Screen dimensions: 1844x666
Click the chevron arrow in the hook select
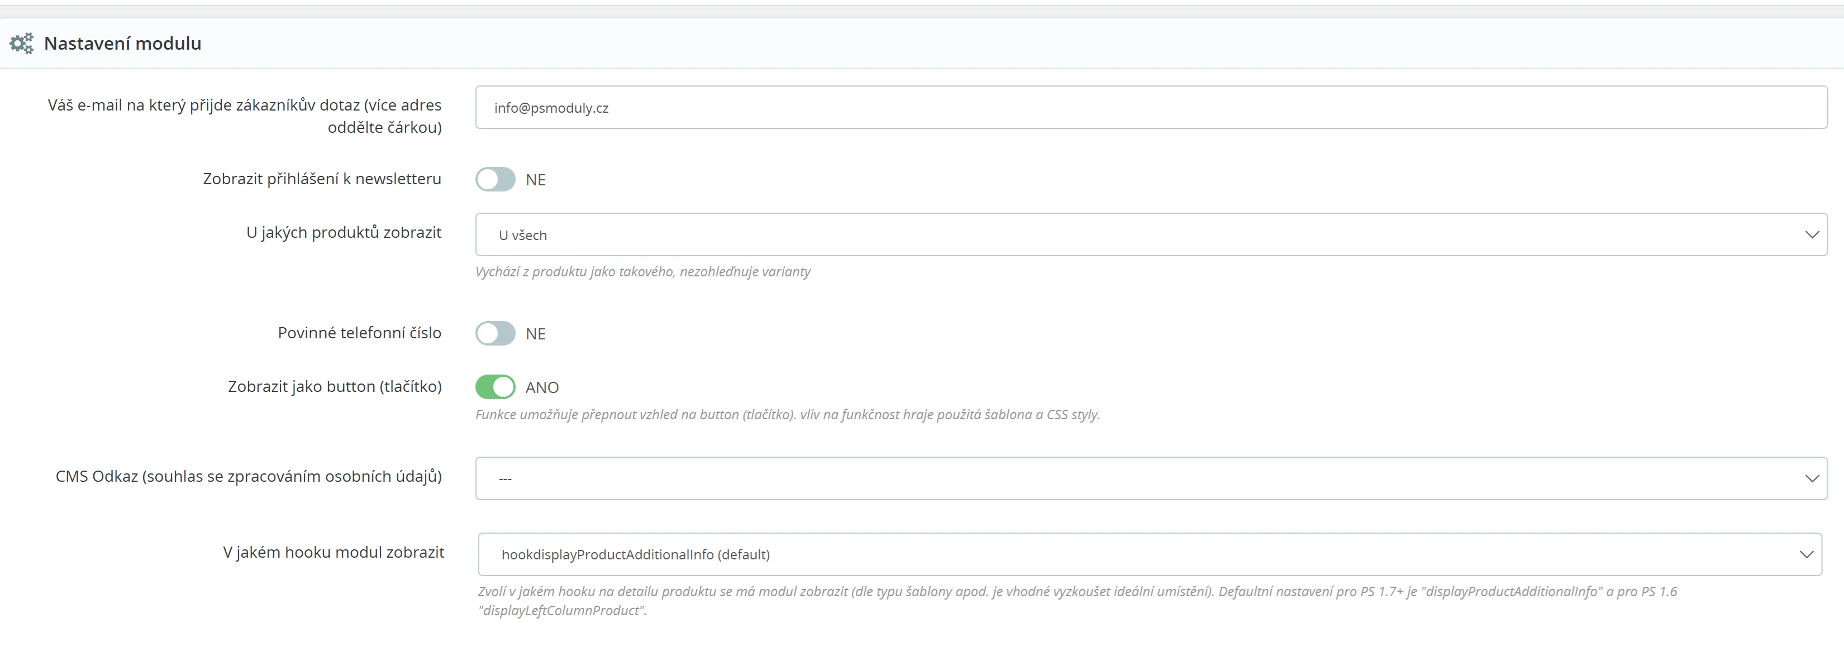tap(1806, 554)
